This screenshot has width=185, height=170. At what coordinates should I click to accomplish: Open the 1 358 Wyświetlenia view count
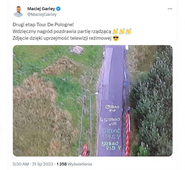point(74,164)
